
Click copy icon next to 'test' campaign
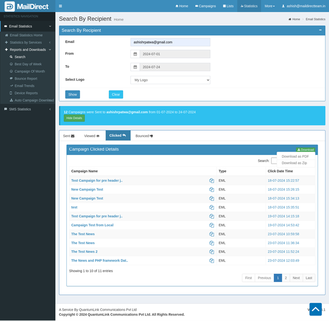click(212, 208)
